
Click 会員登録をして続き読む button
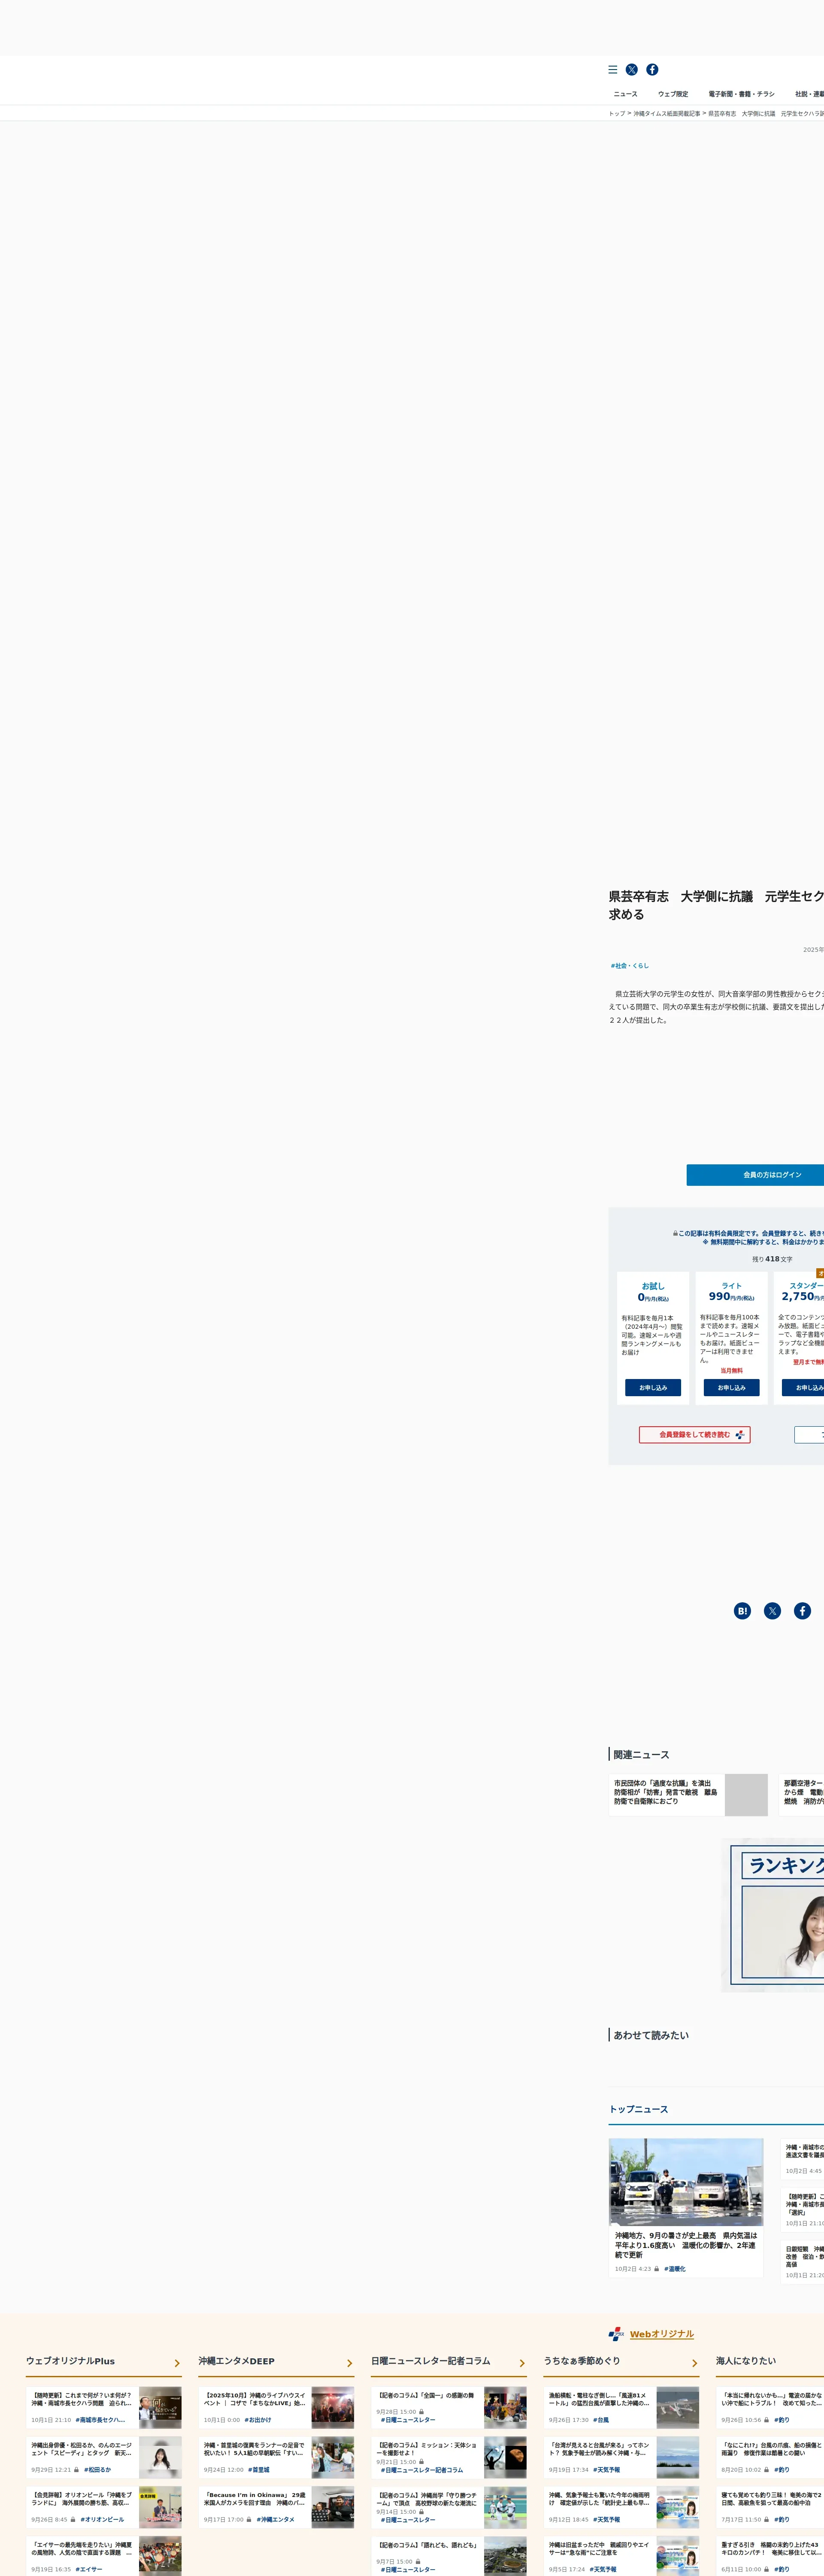pos(695,1435)
